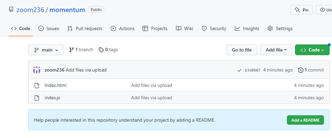Open the momentum repository link
Screen dimensions: 332x138
[67, 10]
